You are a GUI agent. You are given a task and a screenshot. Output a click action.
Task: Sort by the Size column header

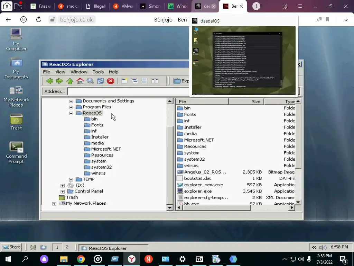(x=246, y=101)
